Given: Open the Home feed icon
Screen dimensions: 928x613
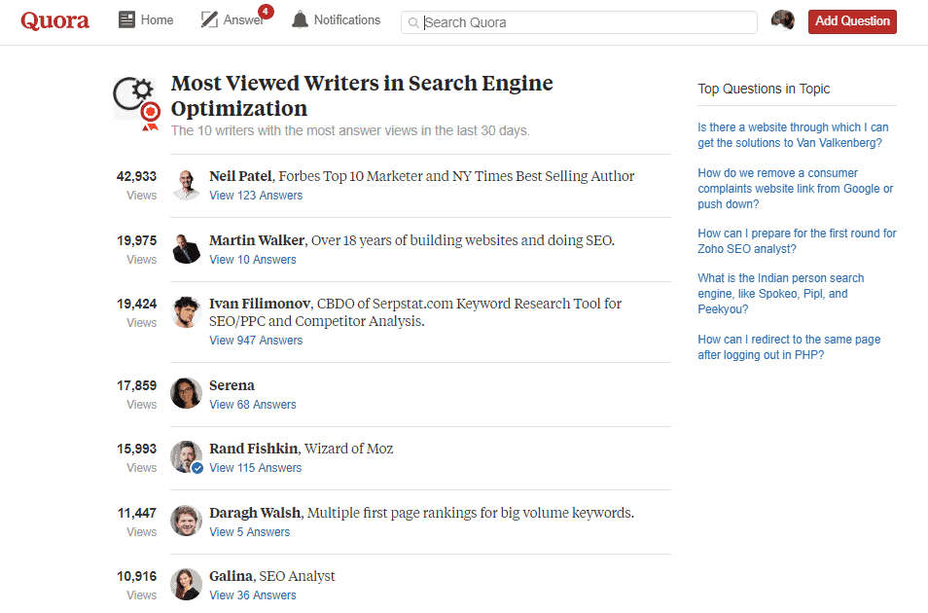Looking at the screenshot, I should [x=126, y=20].
